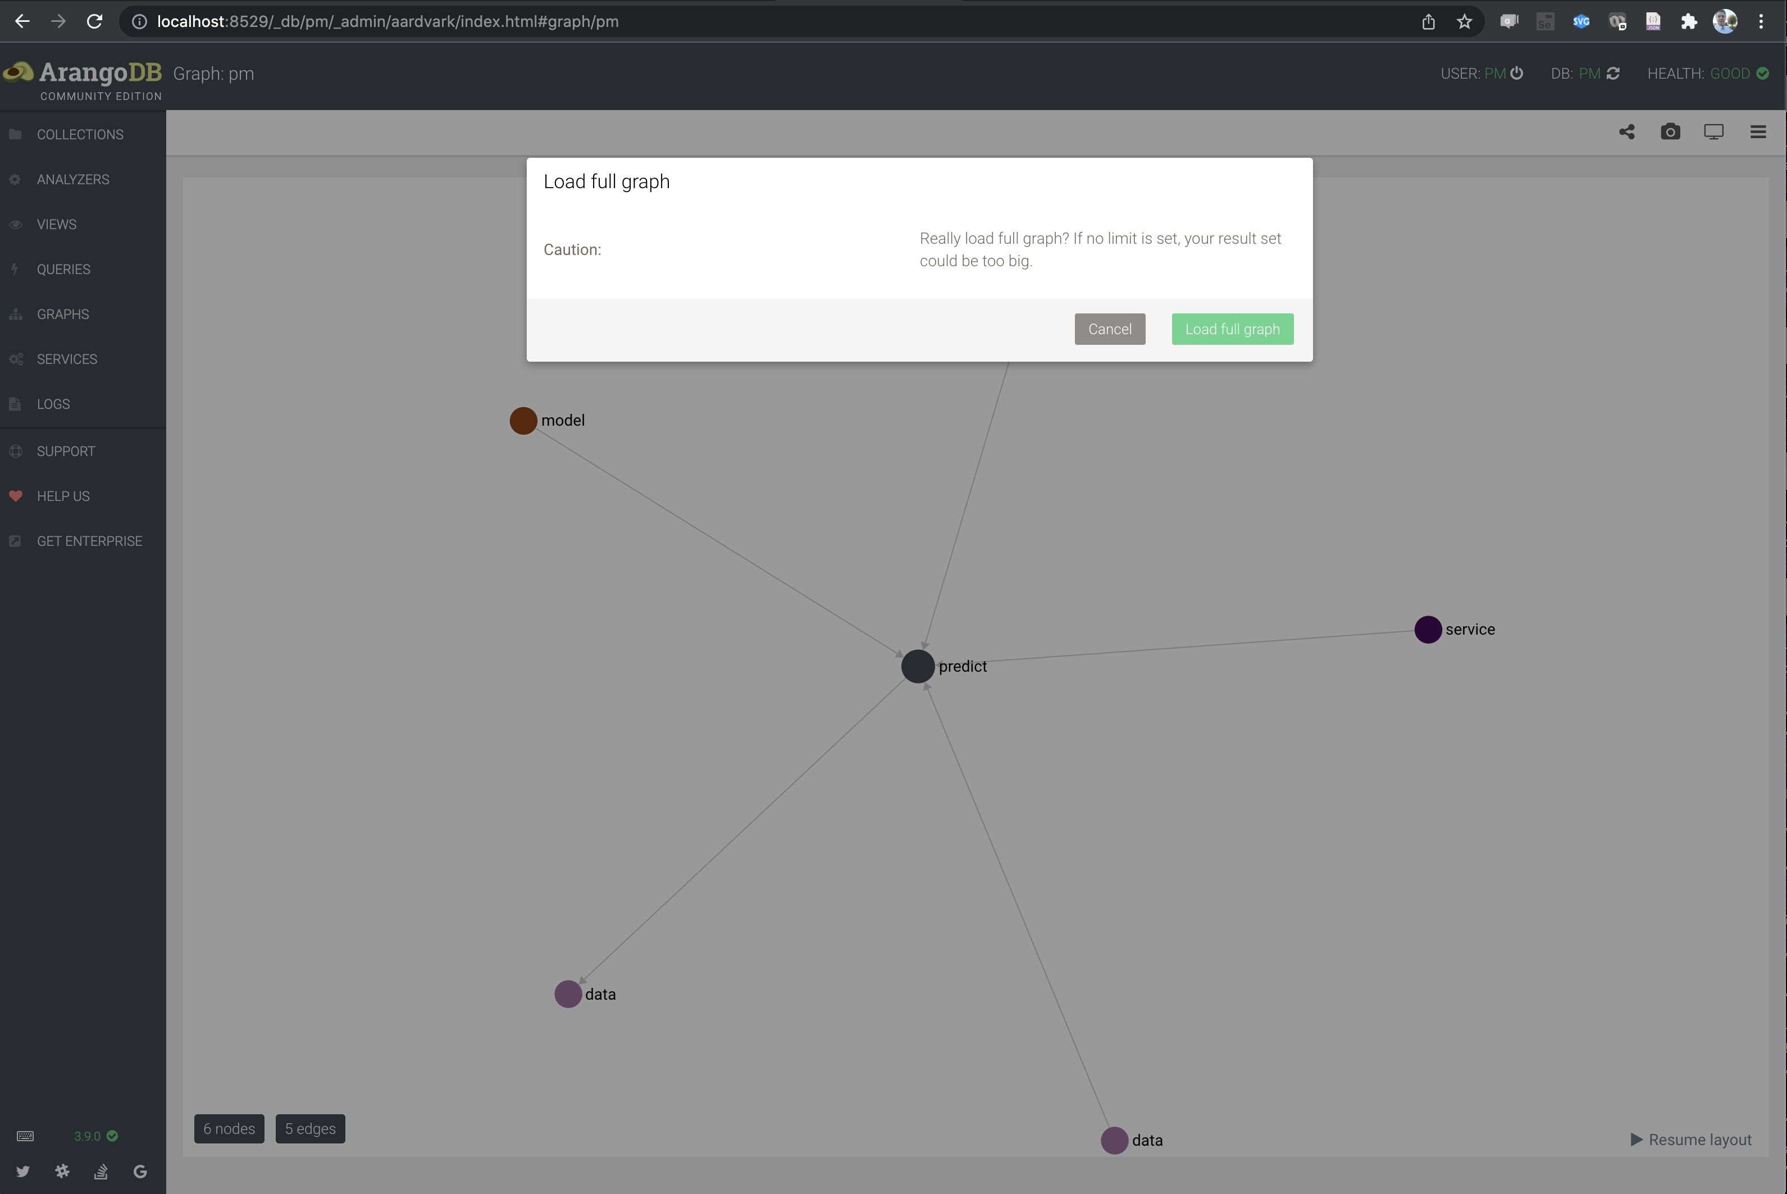Click the browser share page icon
Screen dimensions: 1787x1194
[x=1428, y=21]
